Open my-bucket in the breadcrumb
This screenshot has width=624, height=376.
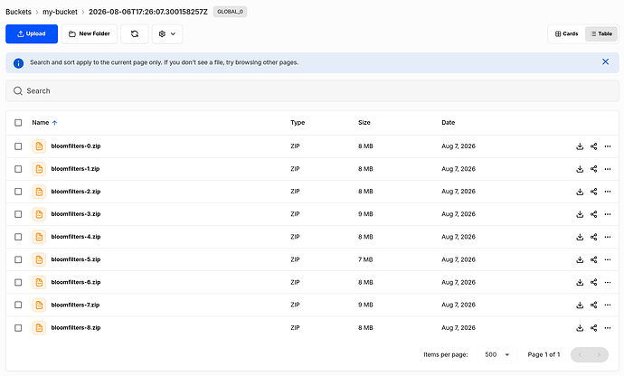[60, 12]
